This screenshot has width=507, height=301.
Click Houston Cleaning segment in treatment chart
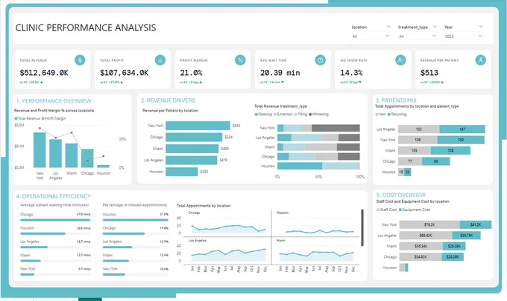[x=300, y=166]
